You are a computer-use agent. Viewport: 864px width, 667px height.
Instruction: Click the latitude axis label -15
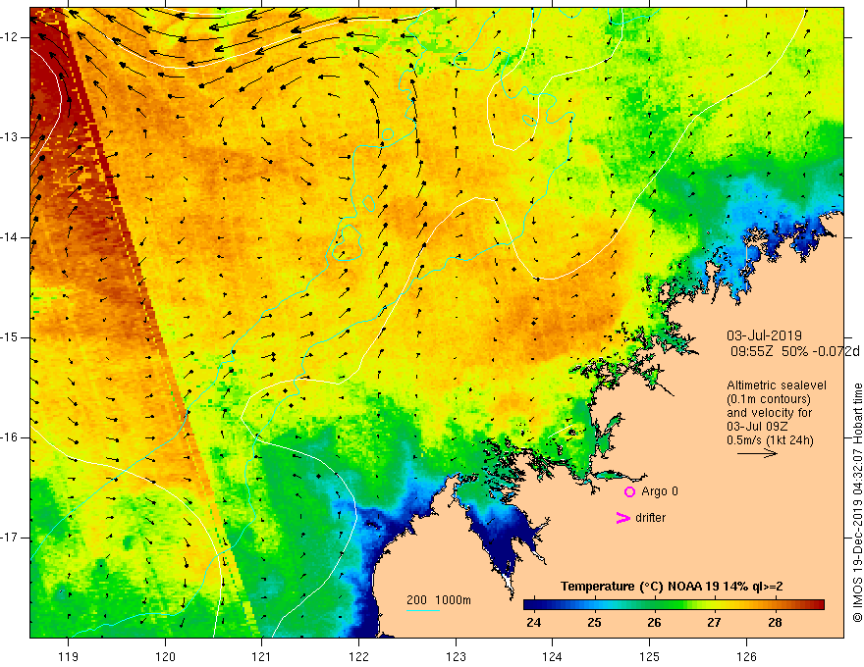(x=11, y=337)
